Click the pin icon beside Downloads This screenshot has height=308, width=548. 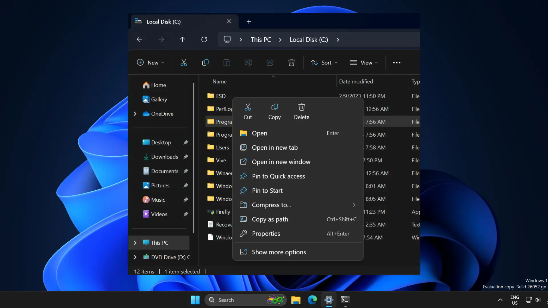click(x=186, y=157)
